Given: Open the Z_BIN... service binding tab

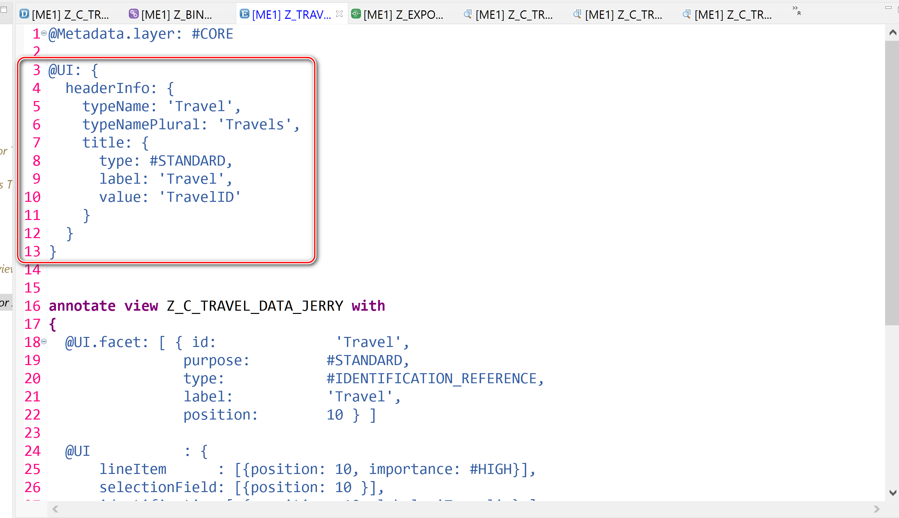Looking at the screenshot, I should (x=176, y=14).
